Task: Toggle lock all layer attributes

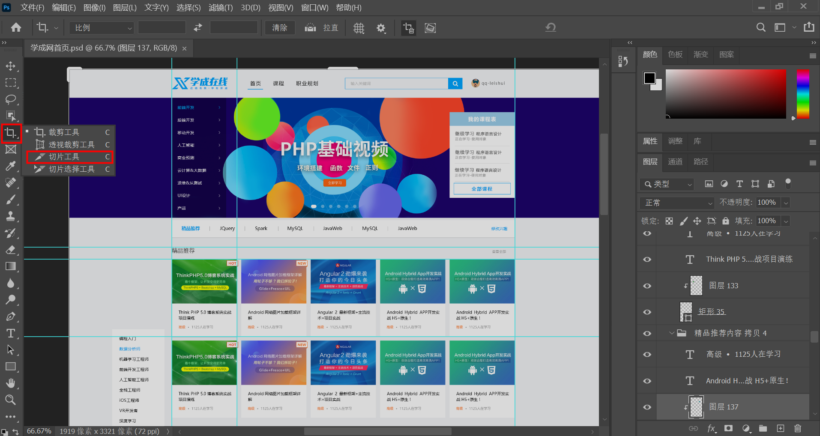Action: tap(726, 221)
